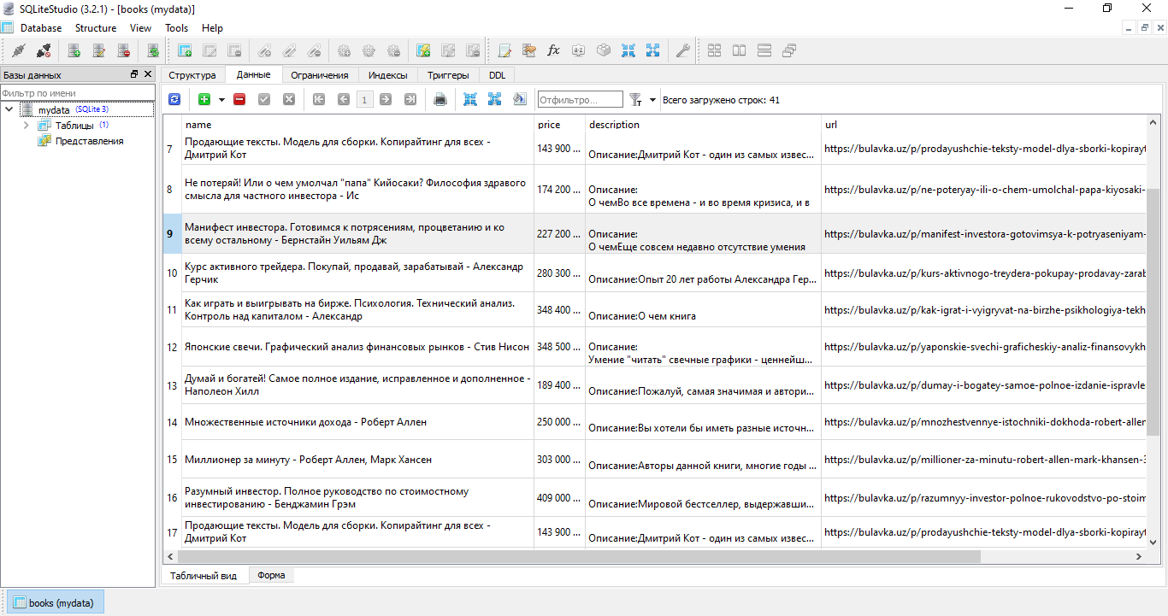Viewport: 1168px width, 616px height.
Task: Open the Tools menu
Action: pos(177,28)
